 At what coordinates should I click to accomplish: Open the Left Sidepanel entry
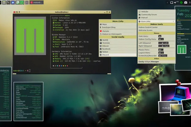click(157, 43)
